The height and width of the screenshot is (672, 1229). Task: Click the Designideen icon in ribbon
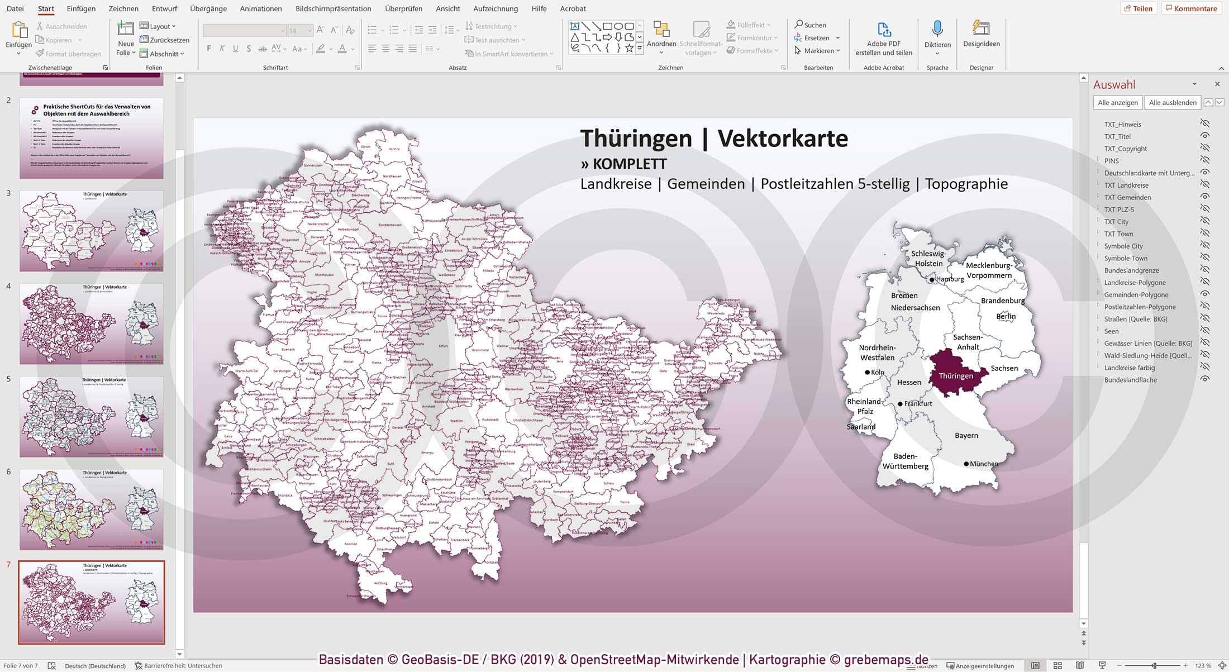point(981,28)
